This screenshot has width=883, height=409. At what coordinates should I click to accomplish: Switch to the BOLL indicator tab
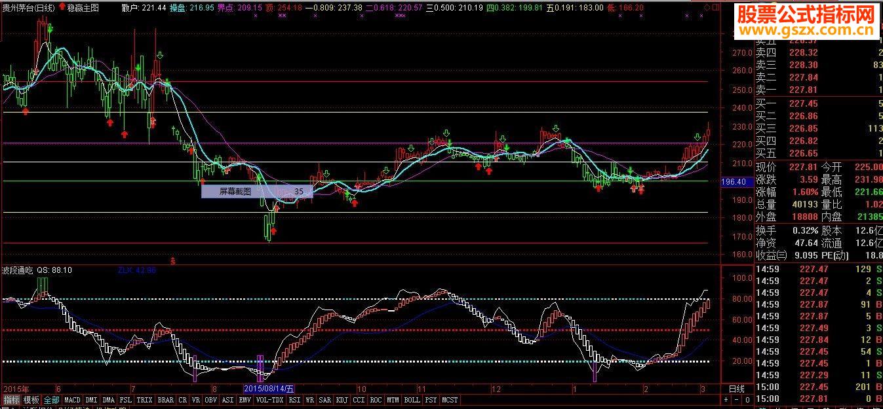click(x=412, y=399)
